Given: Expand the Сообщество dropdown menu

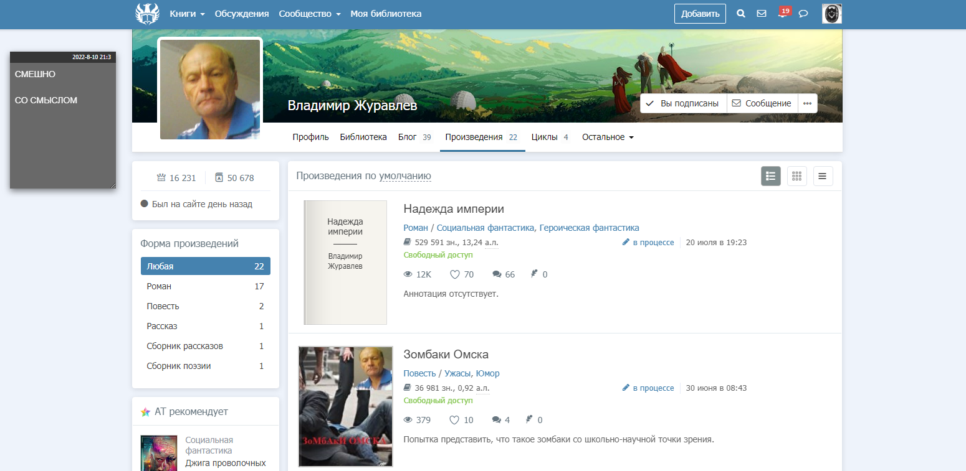Looking at the screenshot, I should pos(309,14).
